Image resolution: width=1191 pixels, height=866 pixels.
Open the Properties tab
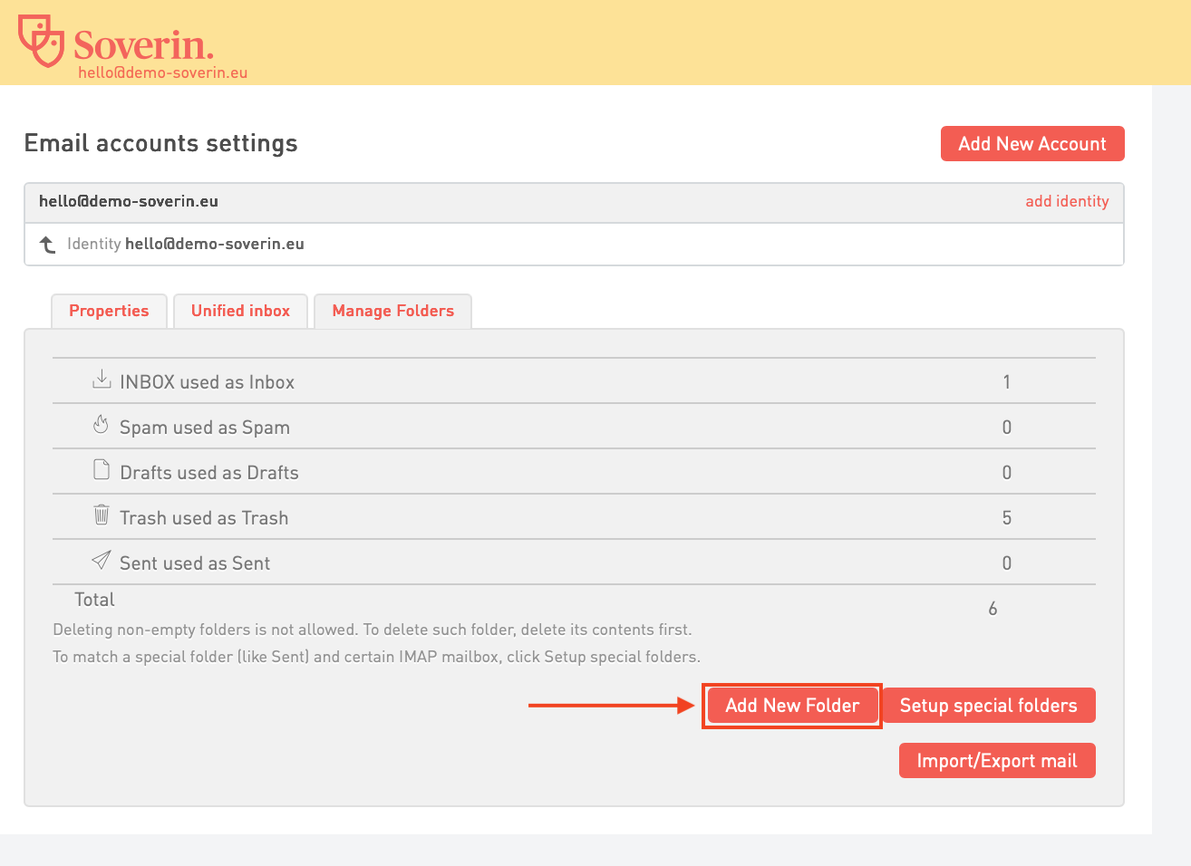pyautogui.click(x=109, y=311)
